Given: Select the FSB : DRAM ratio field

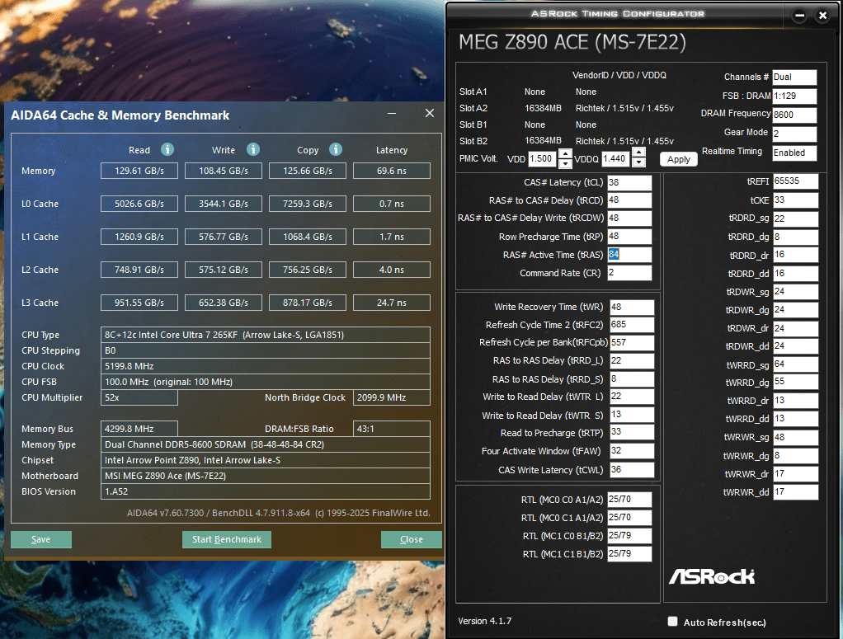Looking at the screenshot, I should coord(794,96).
